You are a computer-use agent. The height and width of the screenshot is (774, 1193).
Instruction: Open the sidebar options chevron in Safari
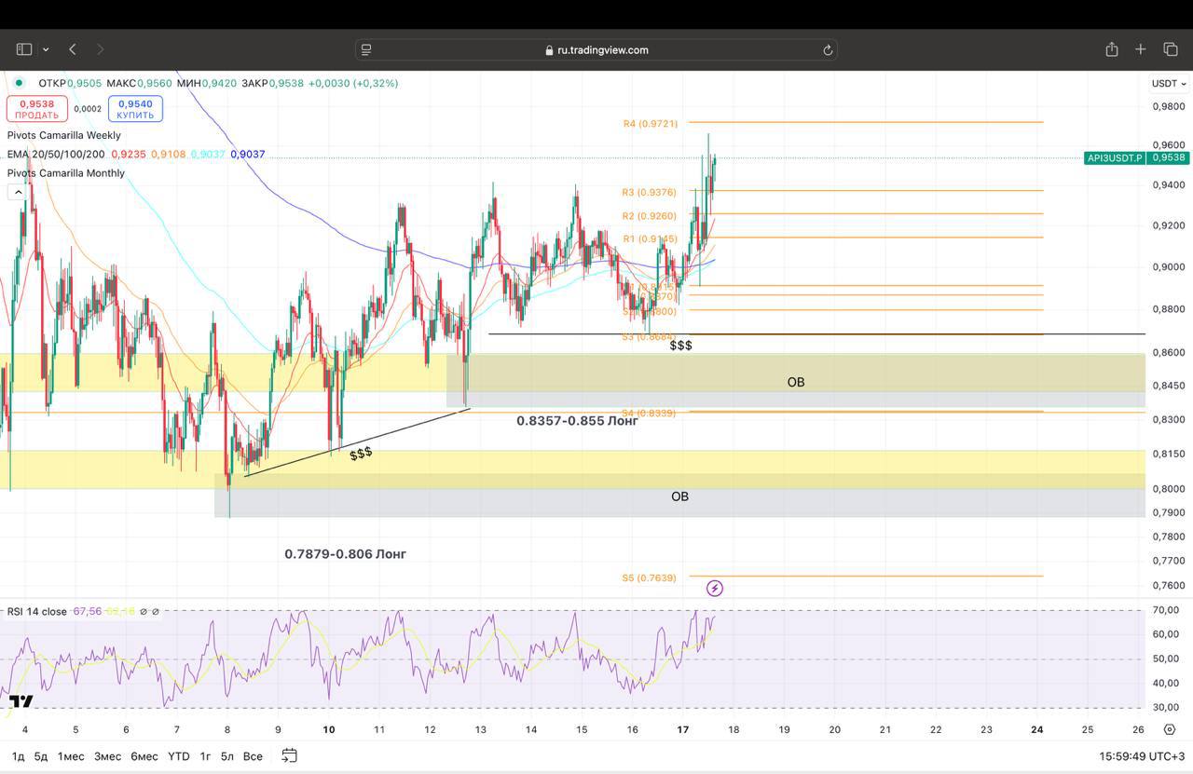[46, 49]
